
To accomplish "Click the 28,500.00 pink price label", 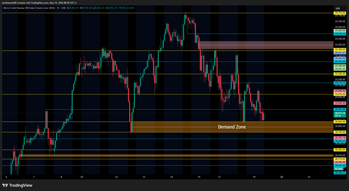I will click(x=340, y=162).
